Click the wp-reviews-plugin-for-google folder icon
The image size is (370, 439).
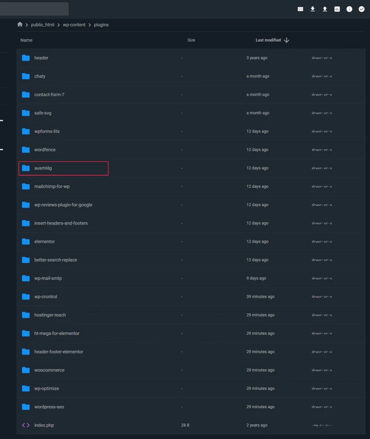point(26,205)
